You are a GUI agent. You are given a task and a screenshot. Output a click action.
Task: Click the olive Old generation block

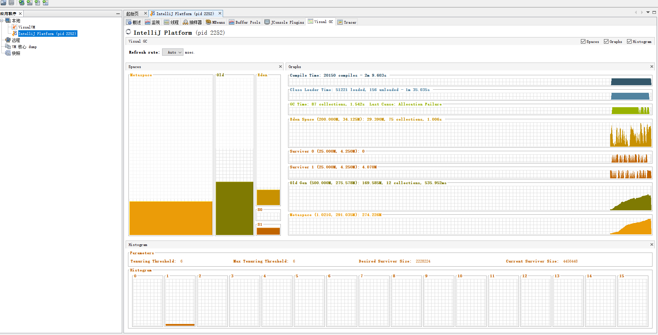(234, 208)
